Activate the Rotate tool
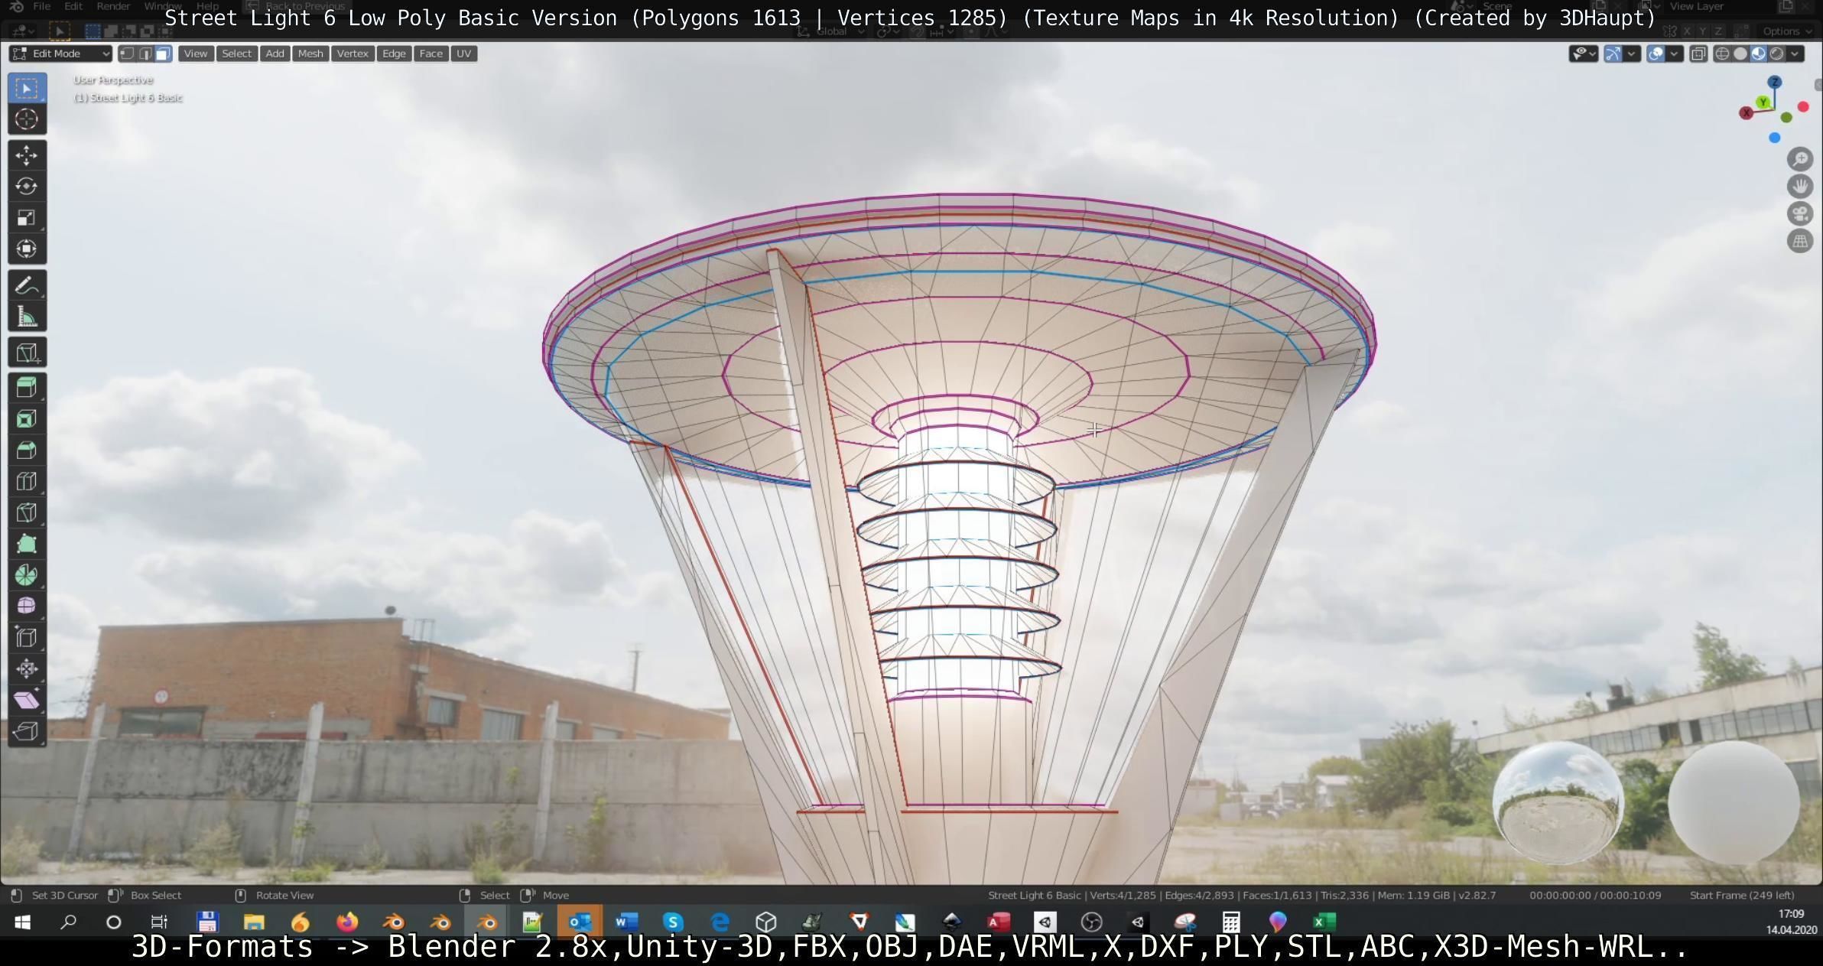 [x=27, y=187]
